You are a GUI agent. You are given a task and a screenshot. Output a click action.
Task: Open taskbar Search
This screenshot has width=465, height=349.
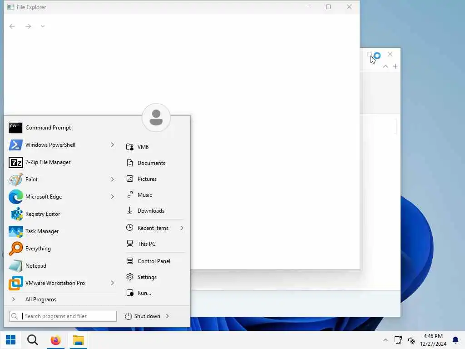[x=33, y=340]
